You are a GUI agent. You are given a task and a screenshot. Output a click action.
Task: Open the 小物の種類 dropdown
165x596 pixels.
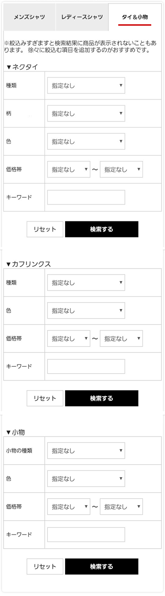tap(86, 451)
